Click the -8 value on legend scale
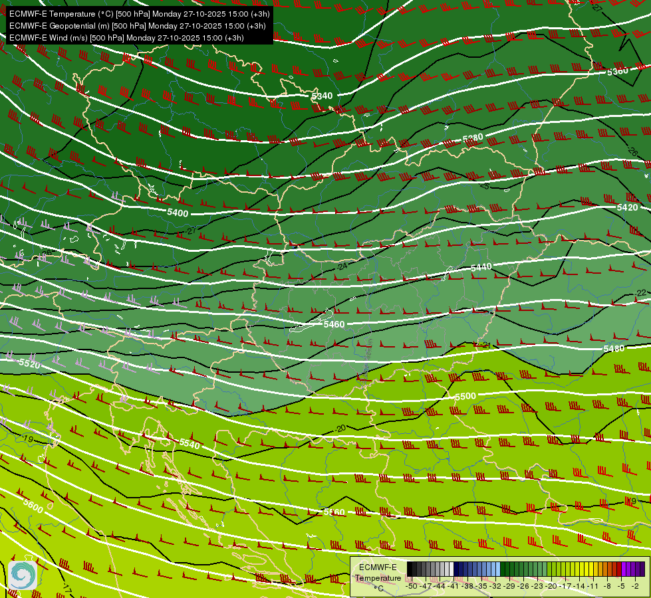The width and height of the screenshot is (651, 598). (607, 586)
